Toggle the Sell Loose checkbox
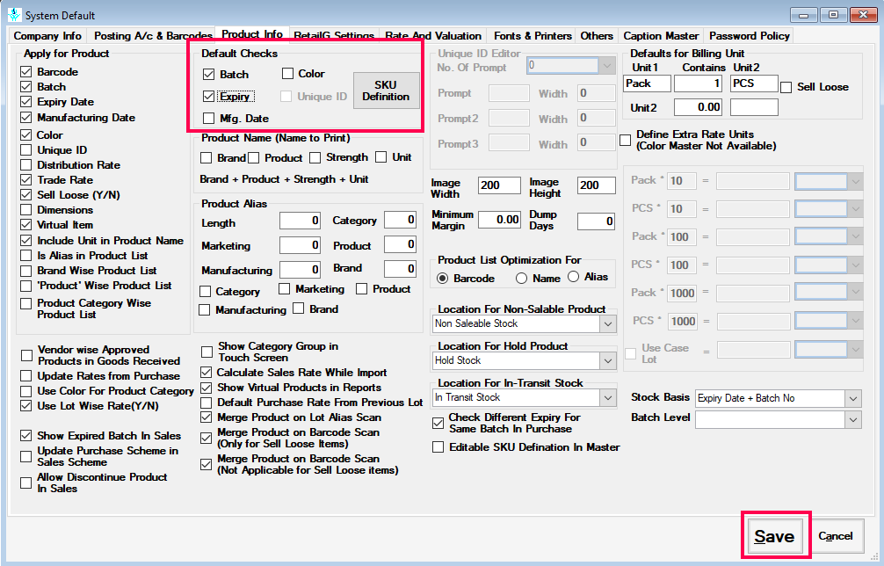884x566 pixels. [786, 87]
